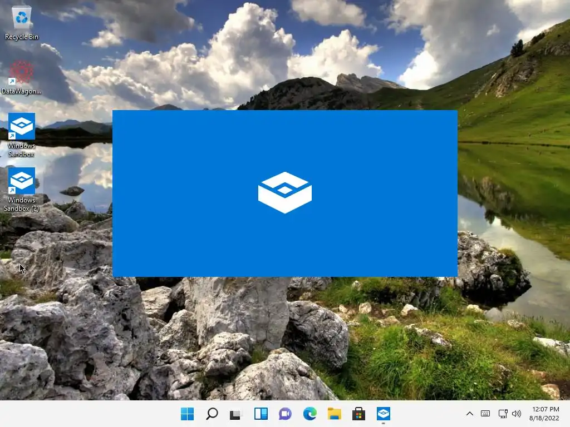
Task: Open the touch keyboard tray icon
Action: (485, 414)
